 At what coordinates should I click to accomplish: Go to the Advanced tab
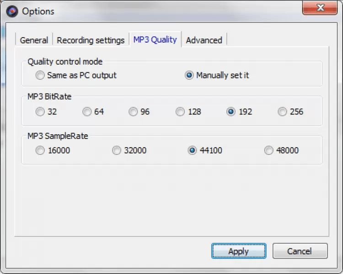tap(204, 40)
